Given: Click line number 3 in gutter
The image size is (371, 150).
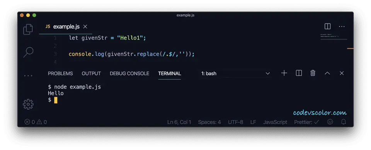Looking at the screenshot, I should (55, 54).
